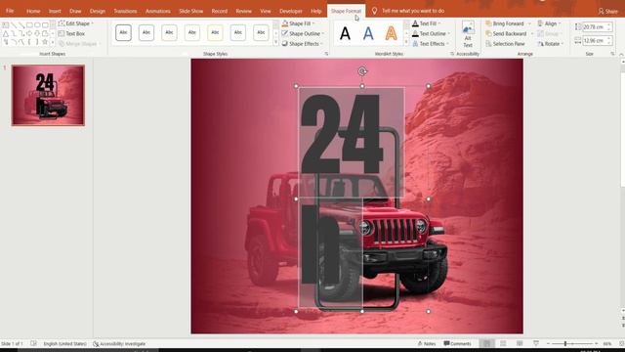Image resolution: width=625 pixels, height=352 pixels.
Task: Fit slide to current window
Action: pos(622,343)
